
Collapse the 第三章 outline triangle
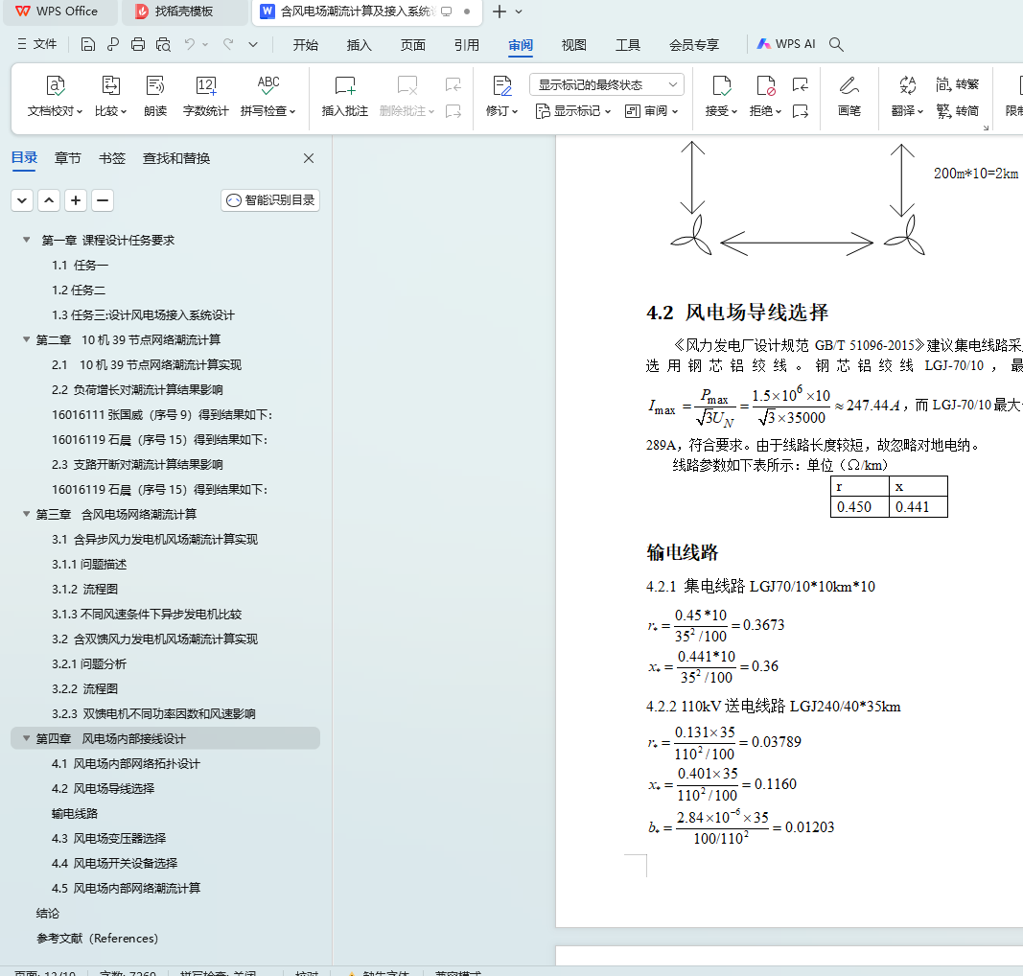pyautogui.click(x=26, y=514)
